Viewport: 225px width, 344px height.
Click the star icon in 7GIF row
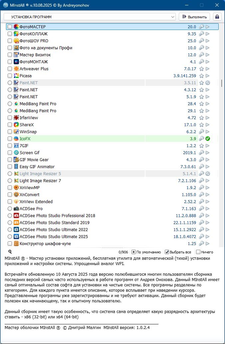[x=201, y=146]
